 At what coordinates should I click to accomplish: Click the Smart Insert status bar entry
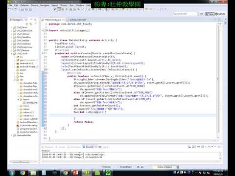pyautogui.click(x=126, y=167)
